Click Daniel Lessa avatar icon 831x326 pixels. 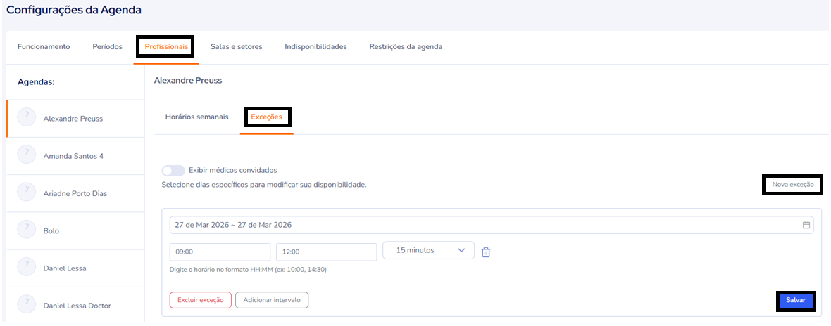point(27,268)
